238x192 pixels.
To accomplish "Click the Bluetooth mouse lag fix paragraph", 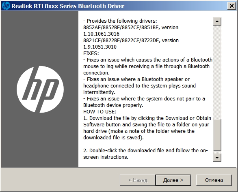I will (148, 66).
